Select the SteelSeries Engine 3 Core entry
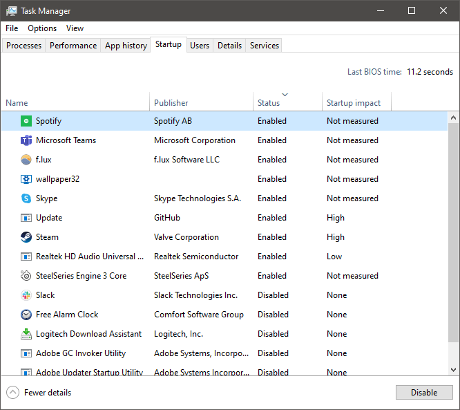This screenshot has width=460, height=410. [81, 276]
